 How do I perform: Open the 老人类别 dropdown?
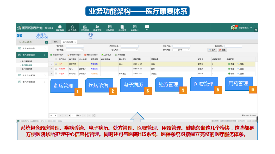[x=129, y=50]
